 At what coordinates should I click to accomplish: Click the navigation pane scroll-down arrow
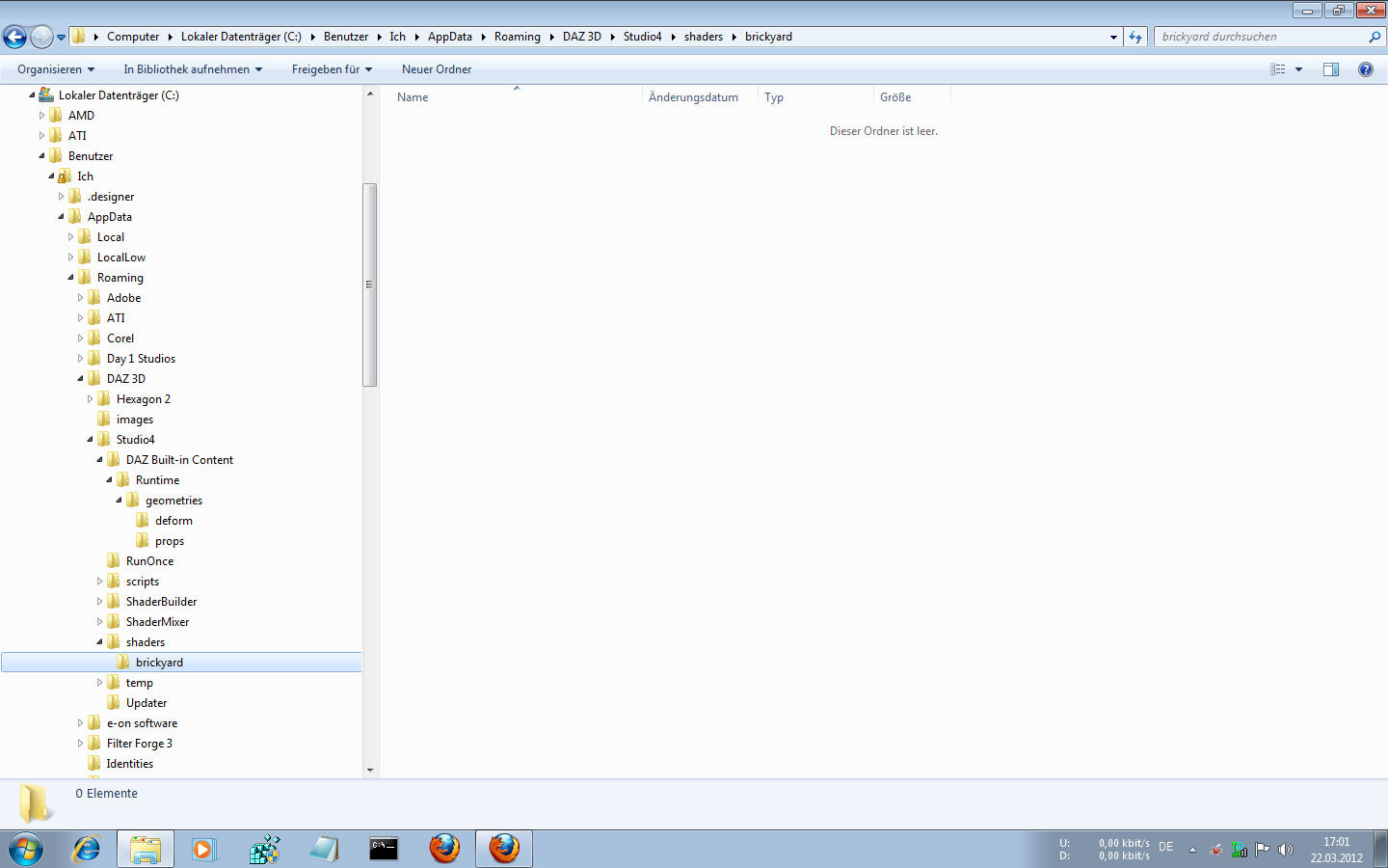point(370,770)
